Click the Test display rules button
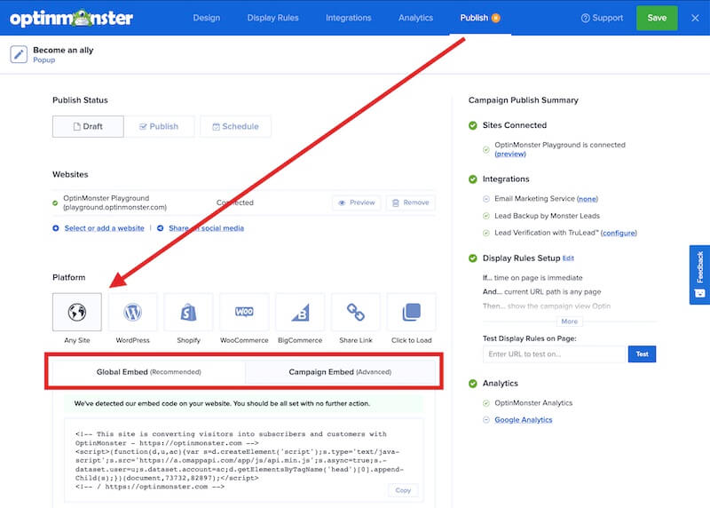Image resolution: width=710 pixels, height=508 pixels. (642, 354)
